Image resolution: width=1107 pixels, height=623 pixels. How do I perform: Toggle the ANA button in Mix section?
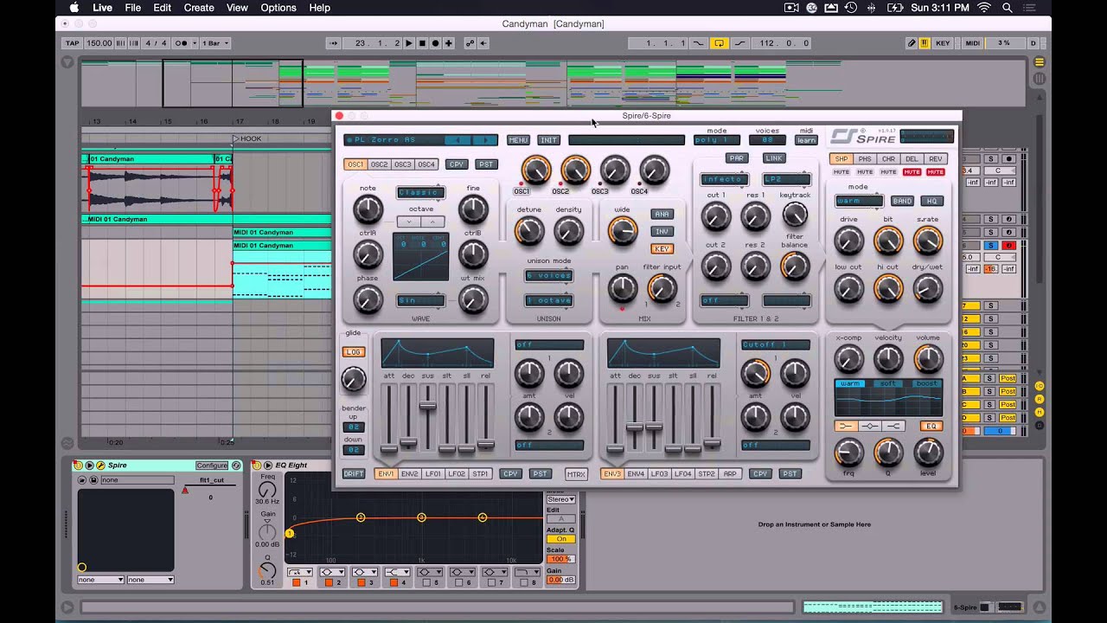tap(662, 214)
